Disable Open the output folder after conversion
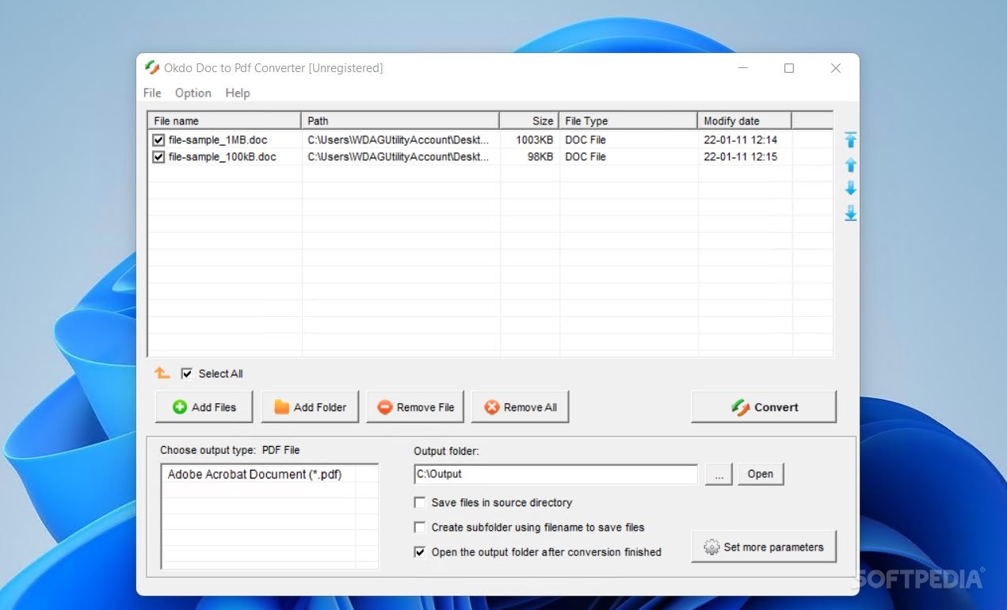 pyautogui.click(x=420, y=551)
